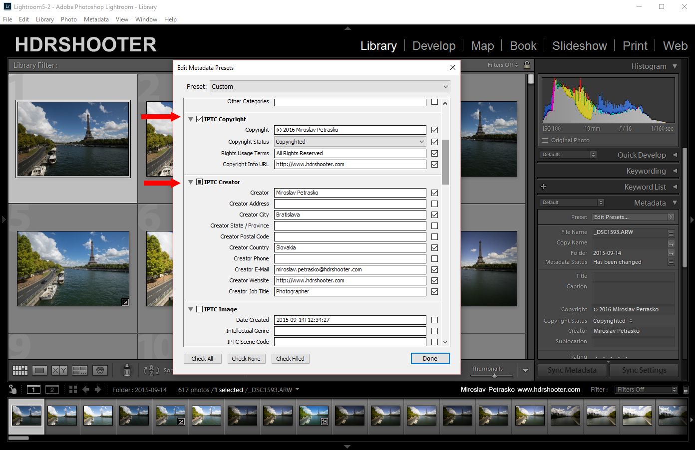
Task: Click the Metadata Status row icon
Action: point(671,262)
